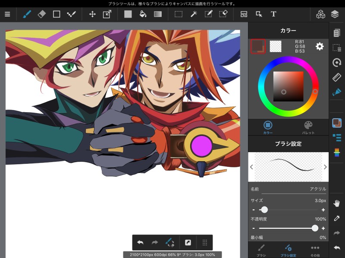345x258 pixels.
Task: Open the Layers panel icon
Action: pyautogui.click(x=335, y=14)
